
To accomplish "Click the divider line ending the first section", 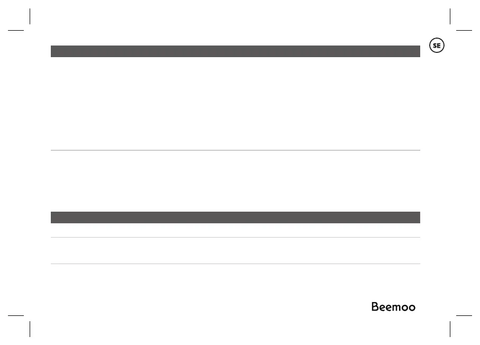I will point(235,151).
